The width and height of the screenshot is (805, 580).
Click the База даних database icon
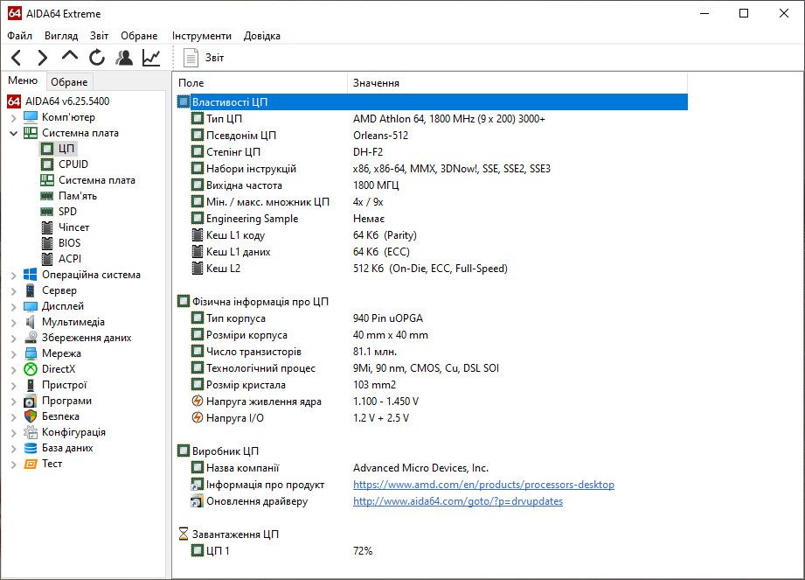(31, 448)
